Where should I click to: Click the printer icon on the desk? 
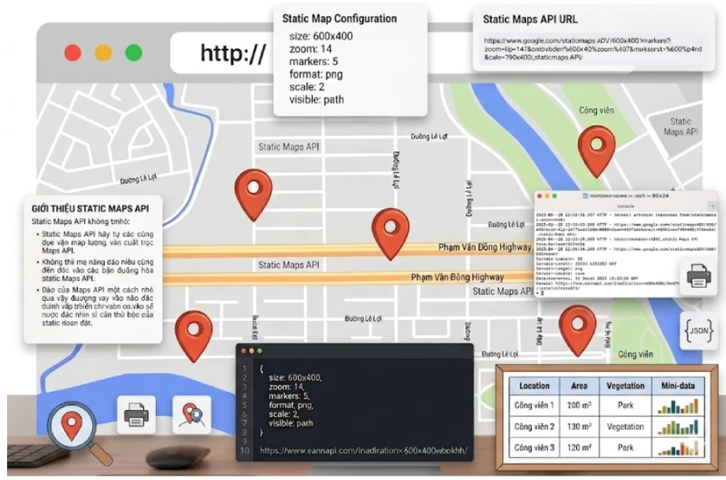click(136, 415)
